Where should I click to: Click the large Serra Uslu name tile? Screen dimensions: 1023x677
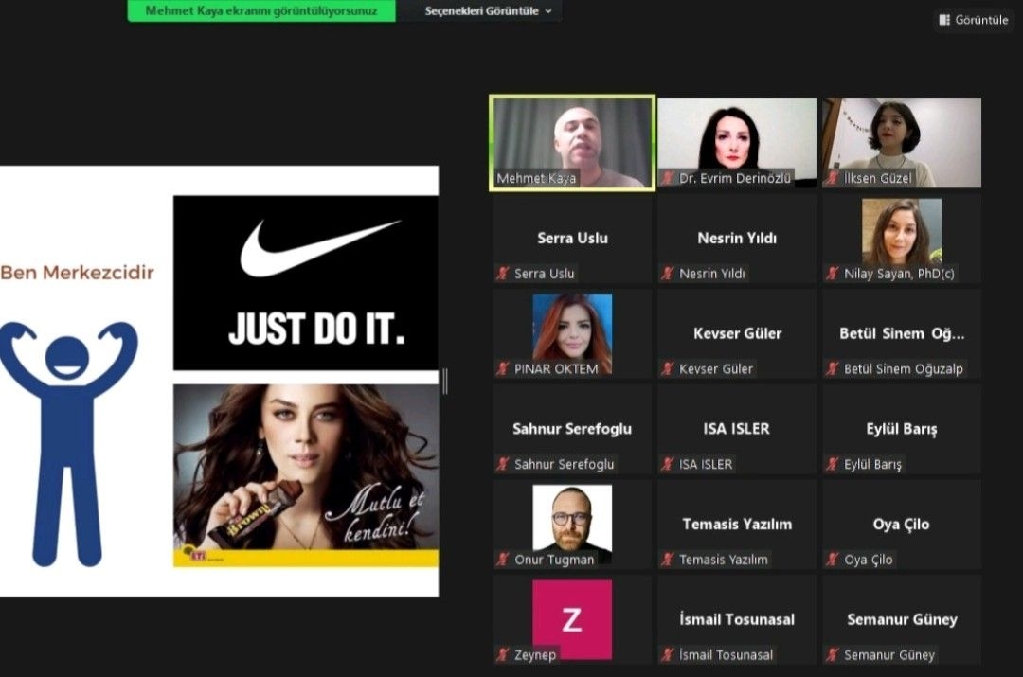click(572, 238)
